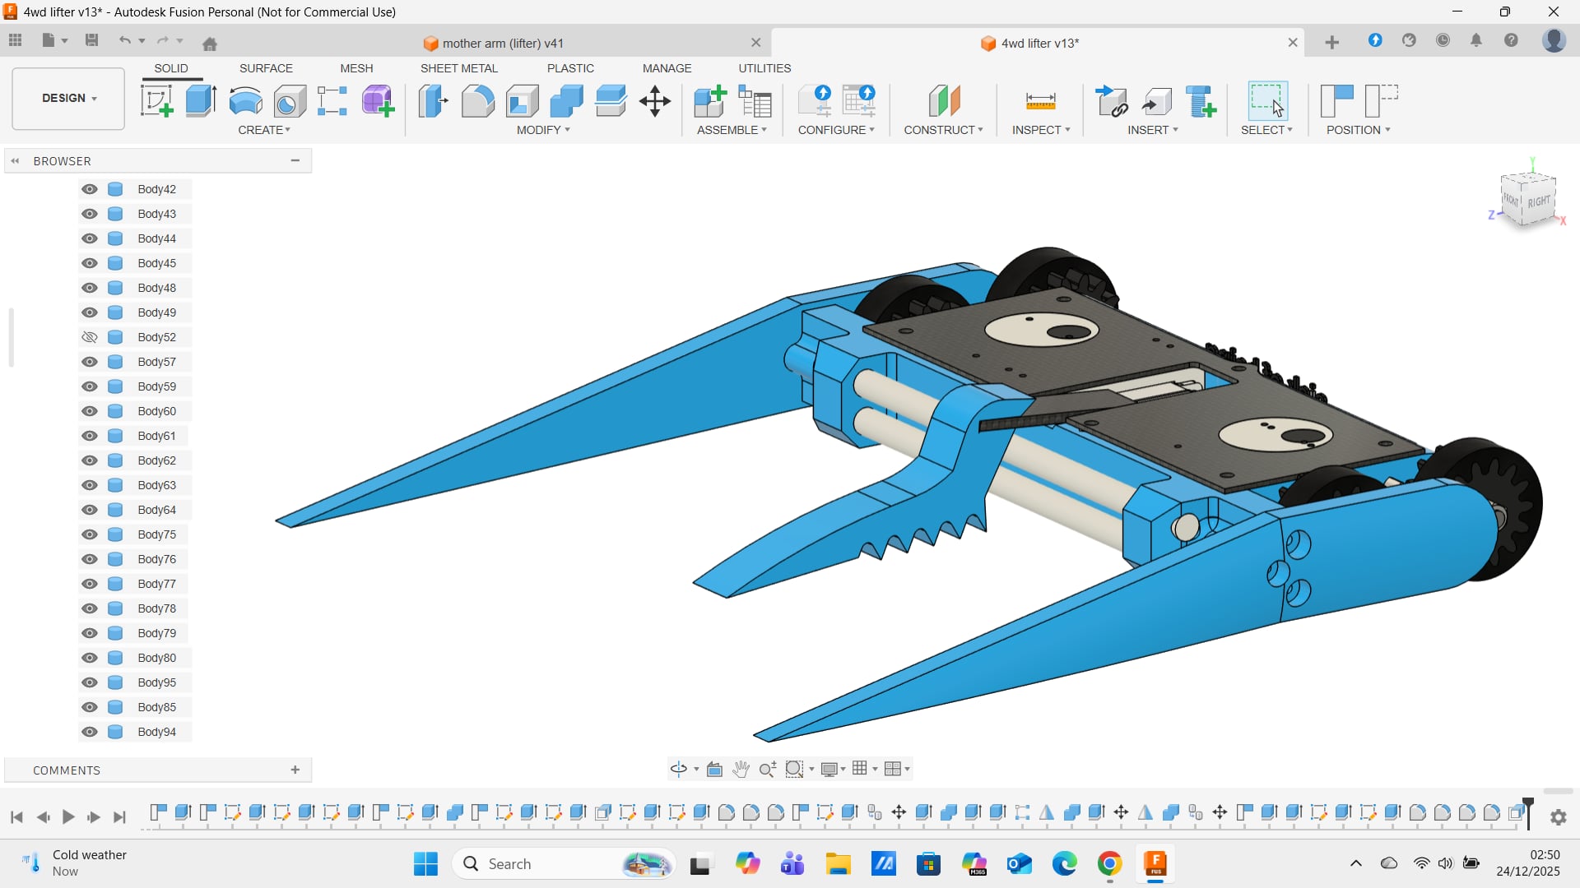Select the Create Sketch tool icon
Screen dimensions: 1580x888
click(156, 101)
